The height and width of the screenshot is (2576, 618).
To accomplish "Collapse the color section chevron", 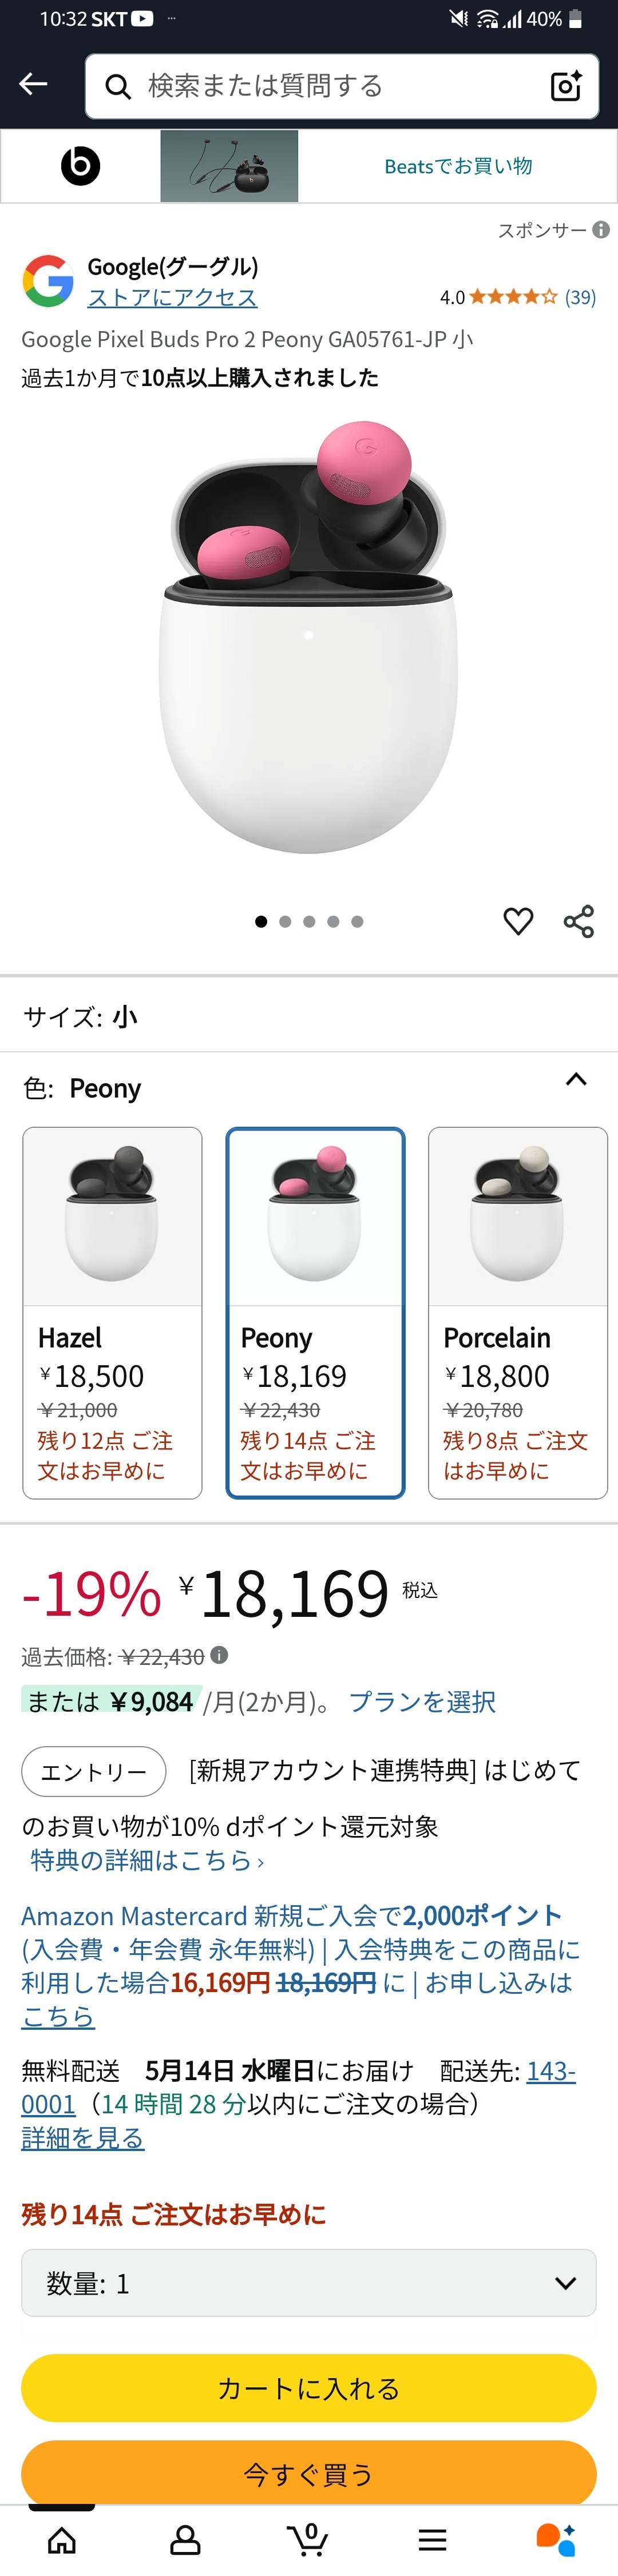I will (x=576, y=1079).
